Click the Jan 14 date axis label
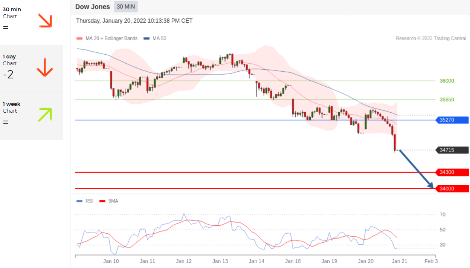This screenshot has width=470, height=268. coord(256,261)
